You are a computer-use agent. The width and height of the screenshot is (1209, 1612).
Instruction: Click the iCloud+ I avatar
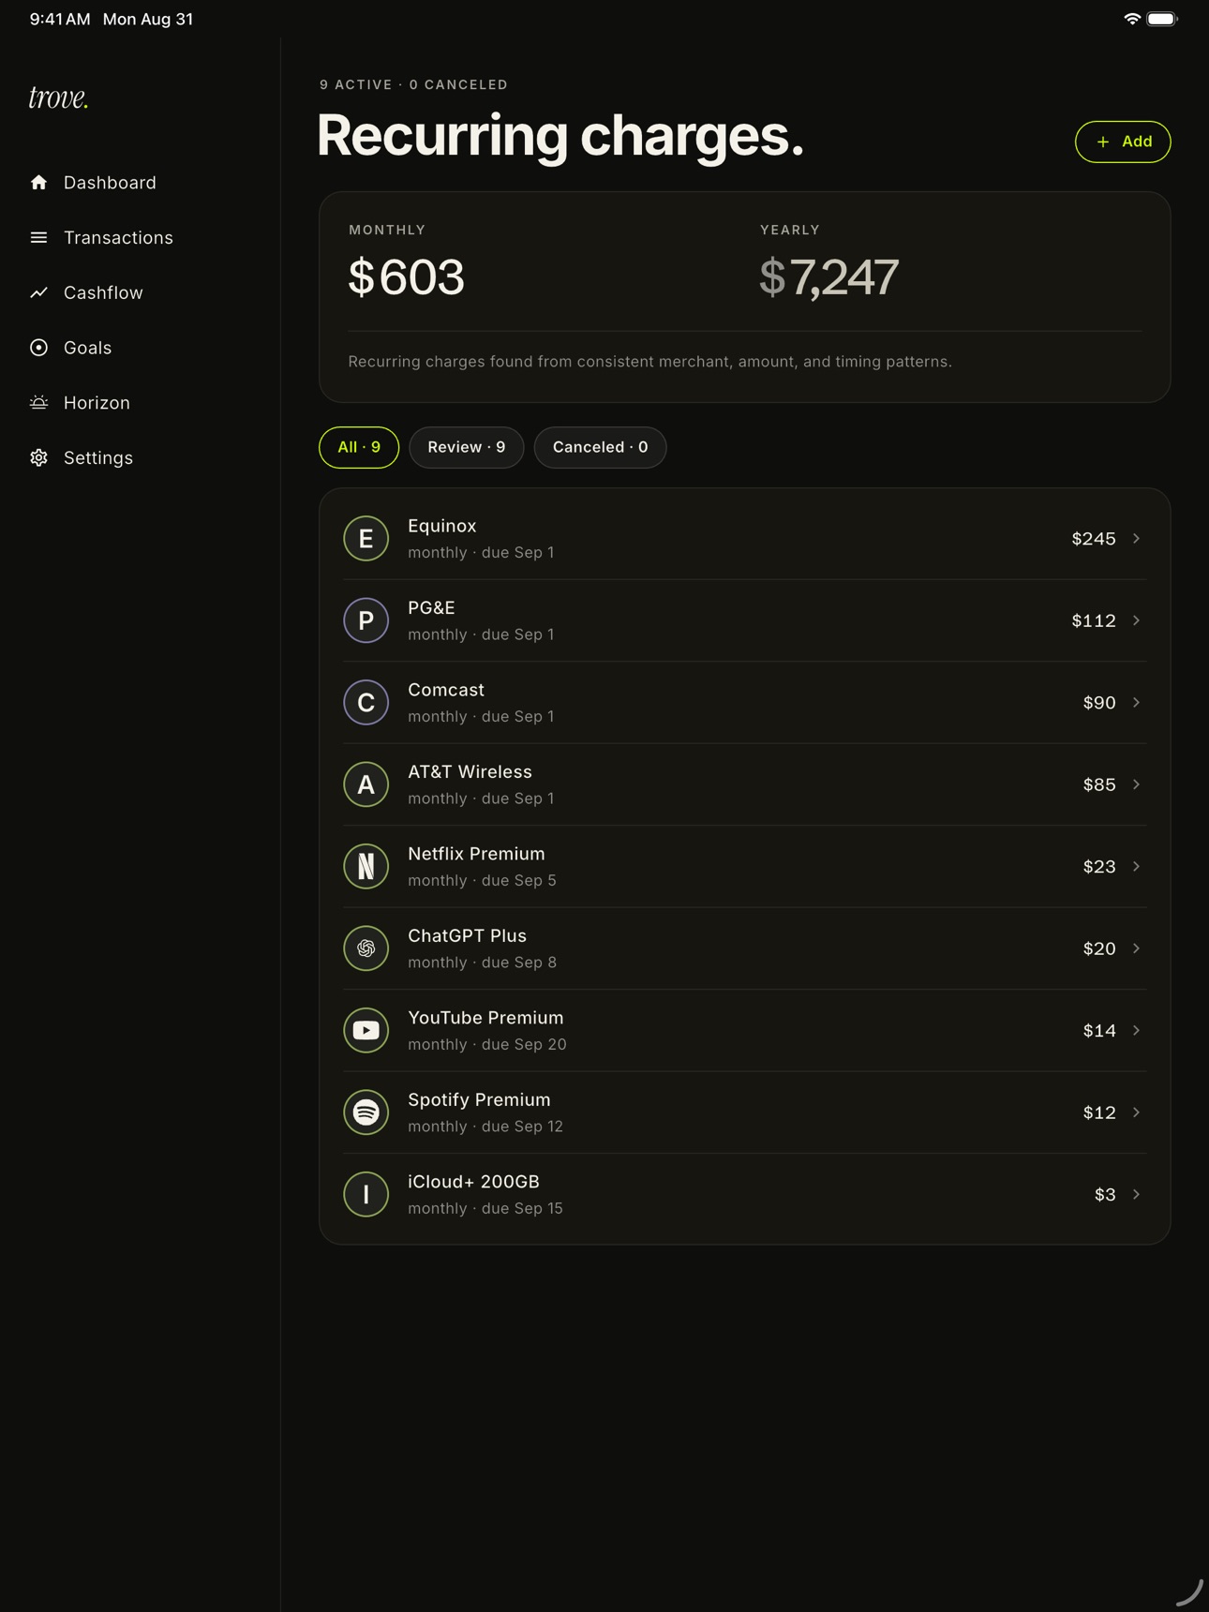[x=366, y=1195]
